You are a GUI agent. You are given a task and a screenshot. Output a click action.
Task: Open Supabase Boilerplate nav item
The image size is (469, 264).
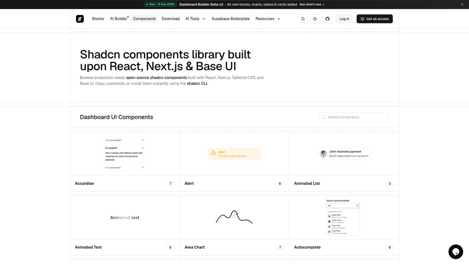tap(231, 19)
